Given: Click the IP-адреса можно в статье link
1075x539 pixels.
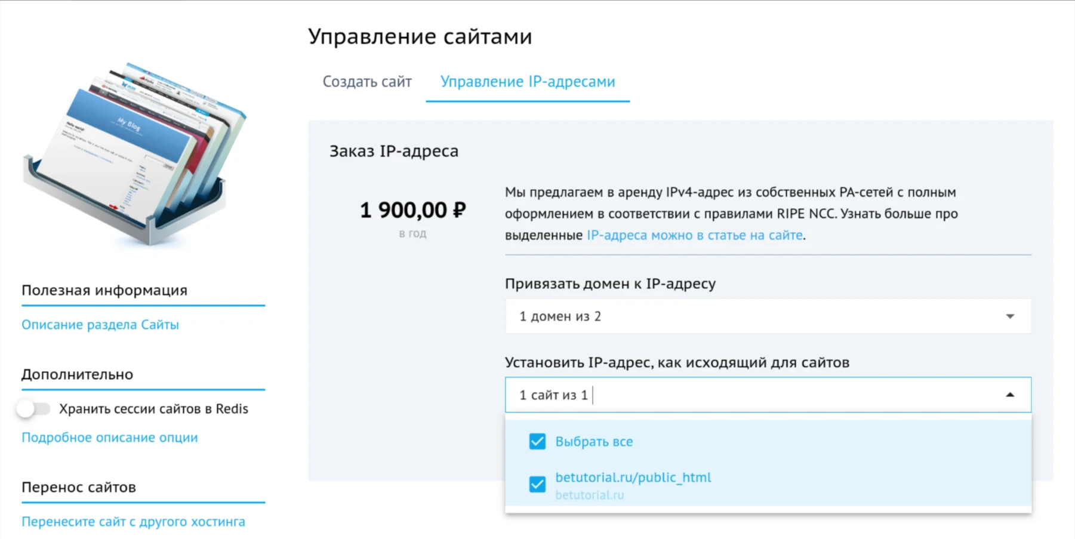Looking at the screenshot, I should click(694, 235).
